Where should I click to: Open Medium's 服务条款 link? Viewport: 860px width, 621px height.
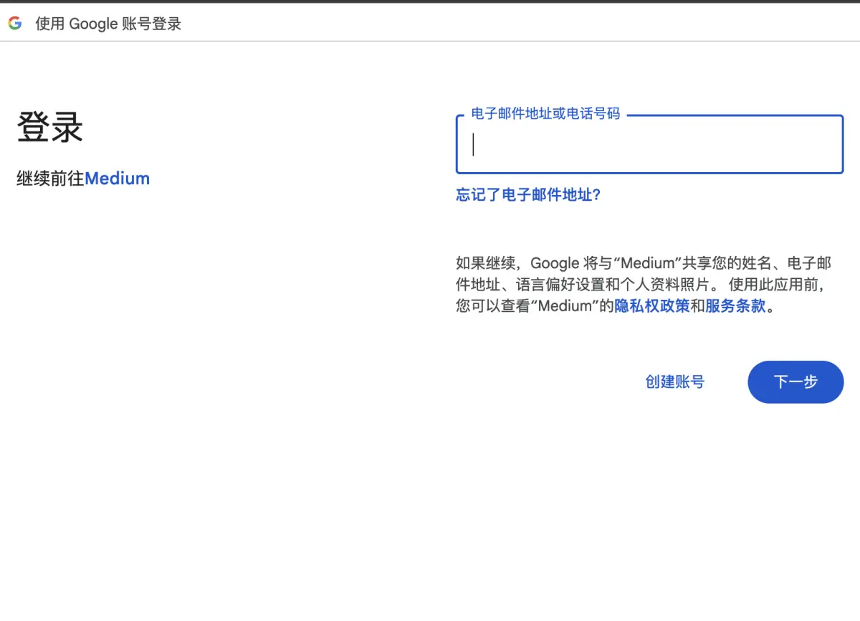point(735,306)
